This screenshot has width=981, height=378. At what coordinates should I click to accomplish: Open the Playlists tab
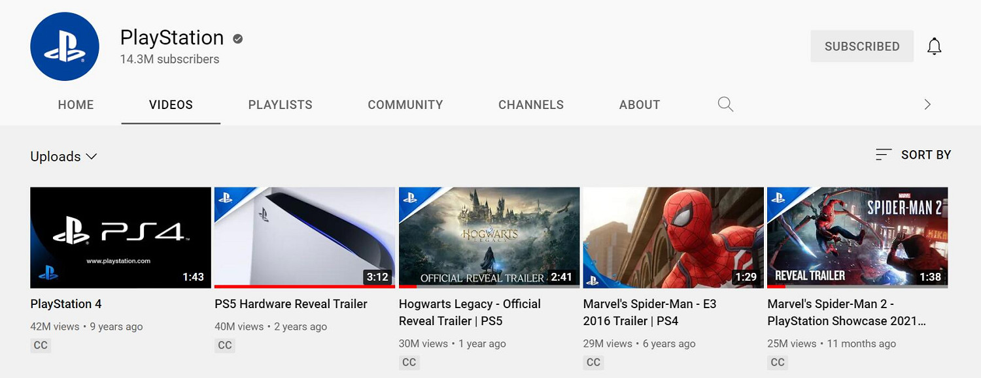tap(280, 104)
